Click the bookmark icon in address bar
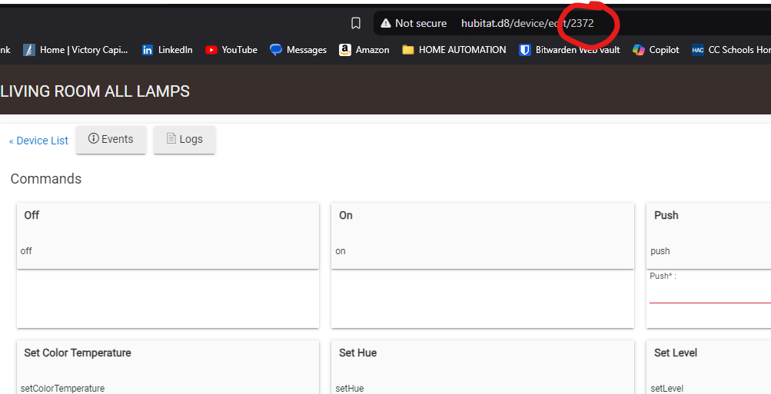 tap(355, 23)
